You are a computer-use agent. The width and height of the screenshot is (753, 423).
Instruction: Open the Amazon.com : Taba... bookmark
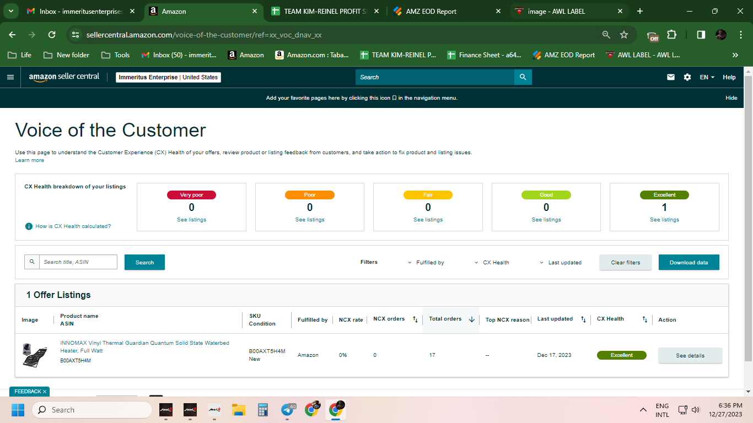312,55
